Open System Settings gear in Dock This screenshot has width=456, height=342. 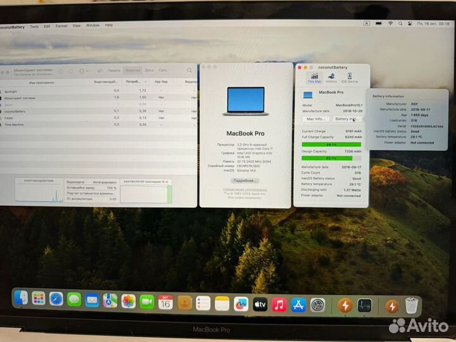pyautogui.click(x=317, y=306)
